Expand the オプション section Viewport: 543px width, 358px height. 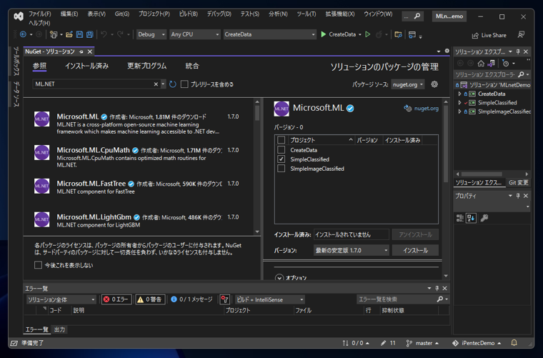[x=279, y=277]
